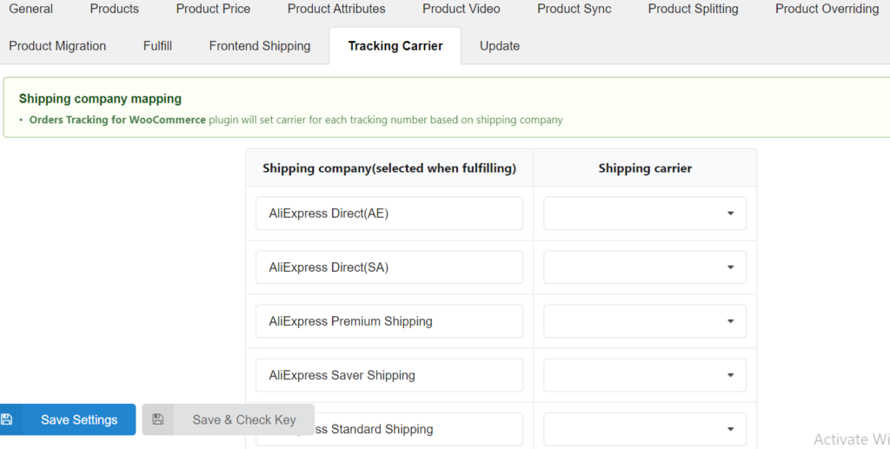Viewport: 890px width, 449px height.
Task: Open the Update tab
Action: click(500, 46)
